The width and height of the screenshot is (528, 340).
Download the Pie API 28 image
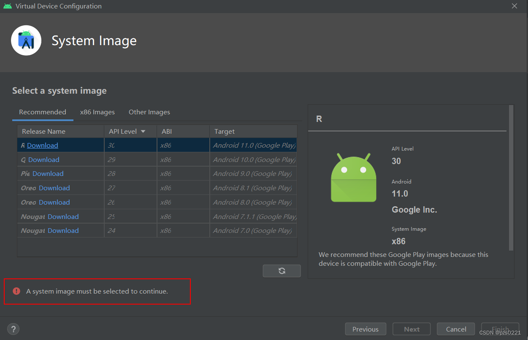pyautogui.click(x=47, y=173)
